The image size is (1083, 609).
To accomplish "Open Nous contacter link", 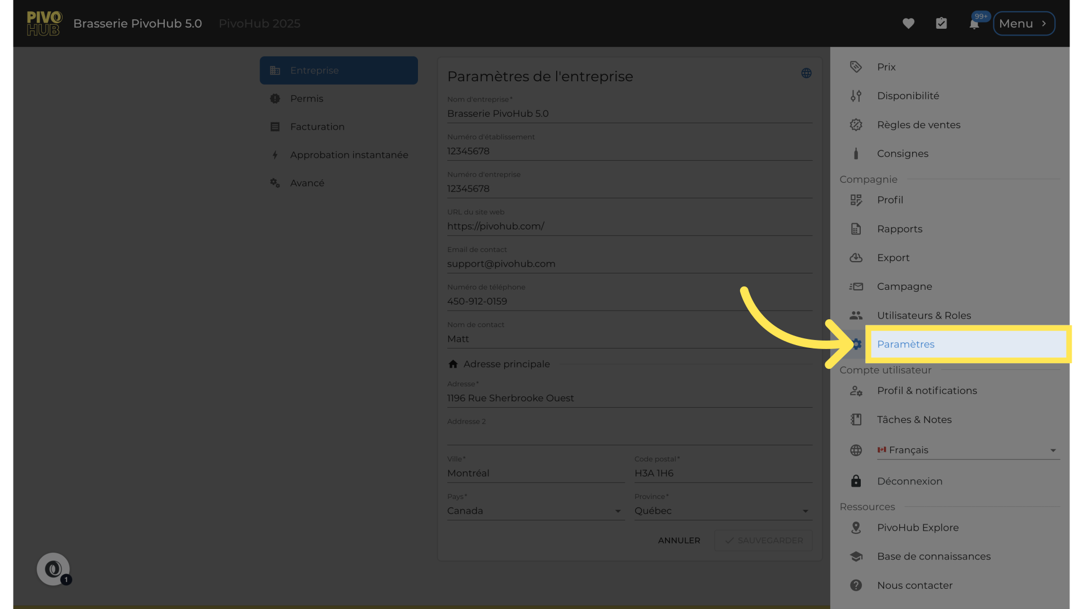I will (x=949, y=585).
